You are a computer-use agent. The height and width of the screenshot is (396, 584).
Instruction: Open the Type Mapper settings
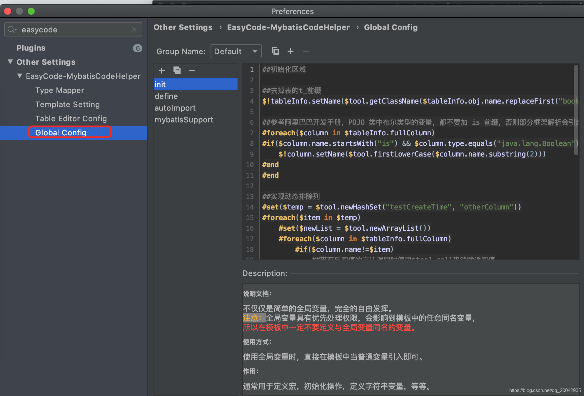pos(59,90)
